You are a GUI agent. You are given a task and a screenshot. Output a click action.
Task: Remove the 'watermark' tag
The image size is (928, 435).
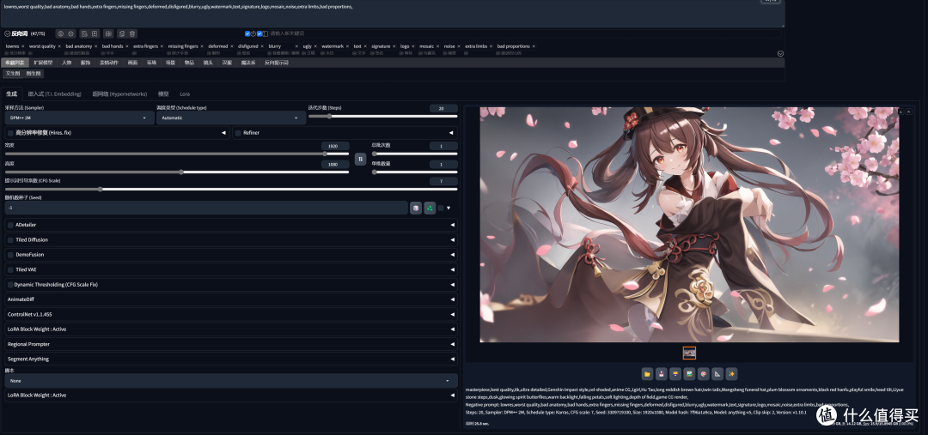pyautogui.click(x=347, y=46)
